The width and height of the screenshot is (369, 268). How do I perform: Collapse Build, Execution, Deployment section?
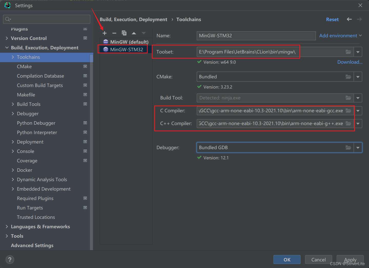(7, 48)
